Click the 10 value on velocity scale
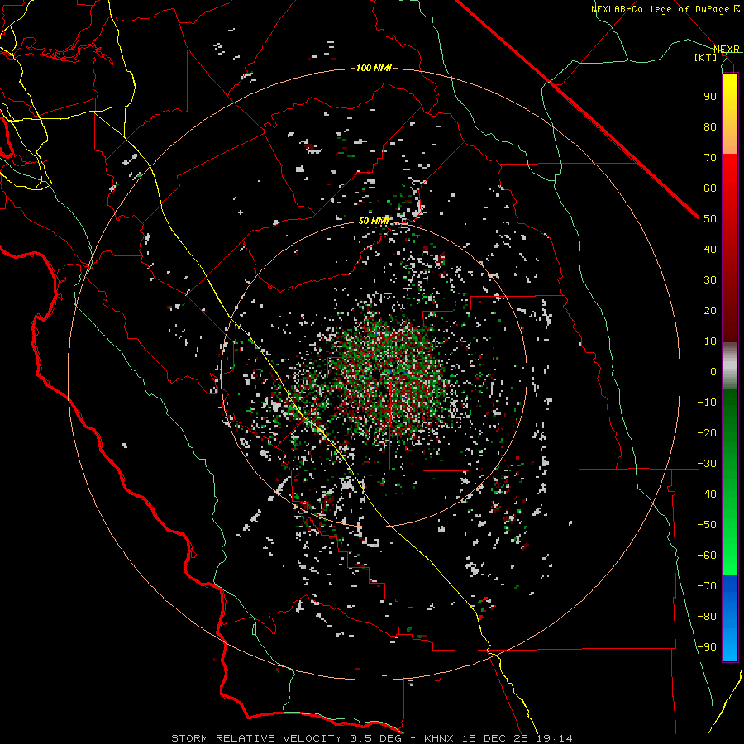 coord(710,341)
